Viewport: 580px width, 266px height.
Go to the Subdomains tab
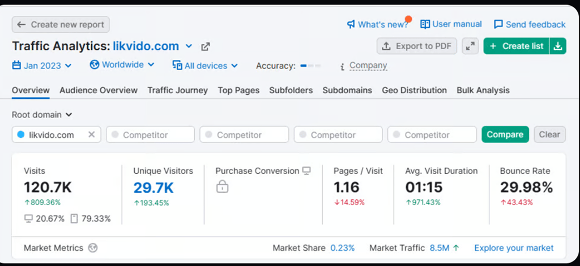347,90
